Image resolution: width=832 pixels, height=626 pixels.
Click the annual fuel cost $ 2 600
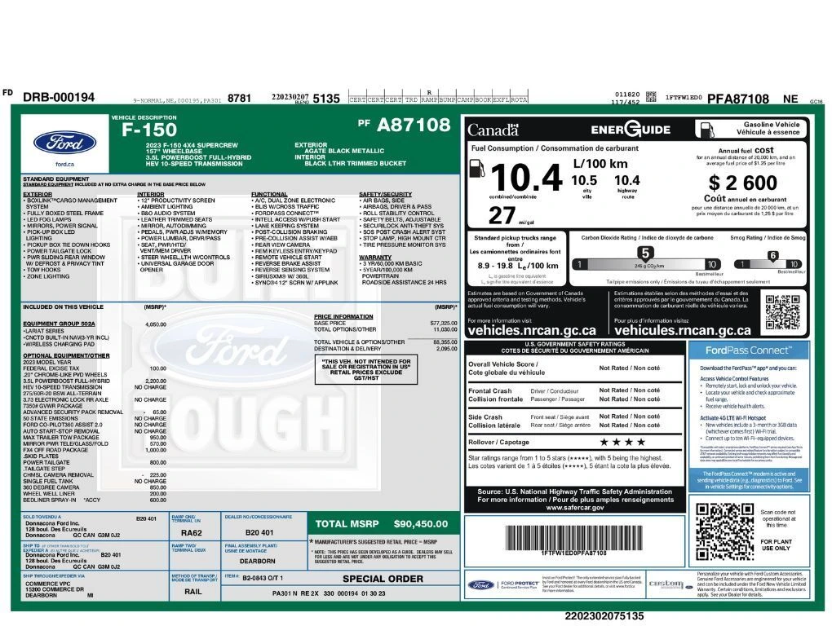(x=742, y=183)
